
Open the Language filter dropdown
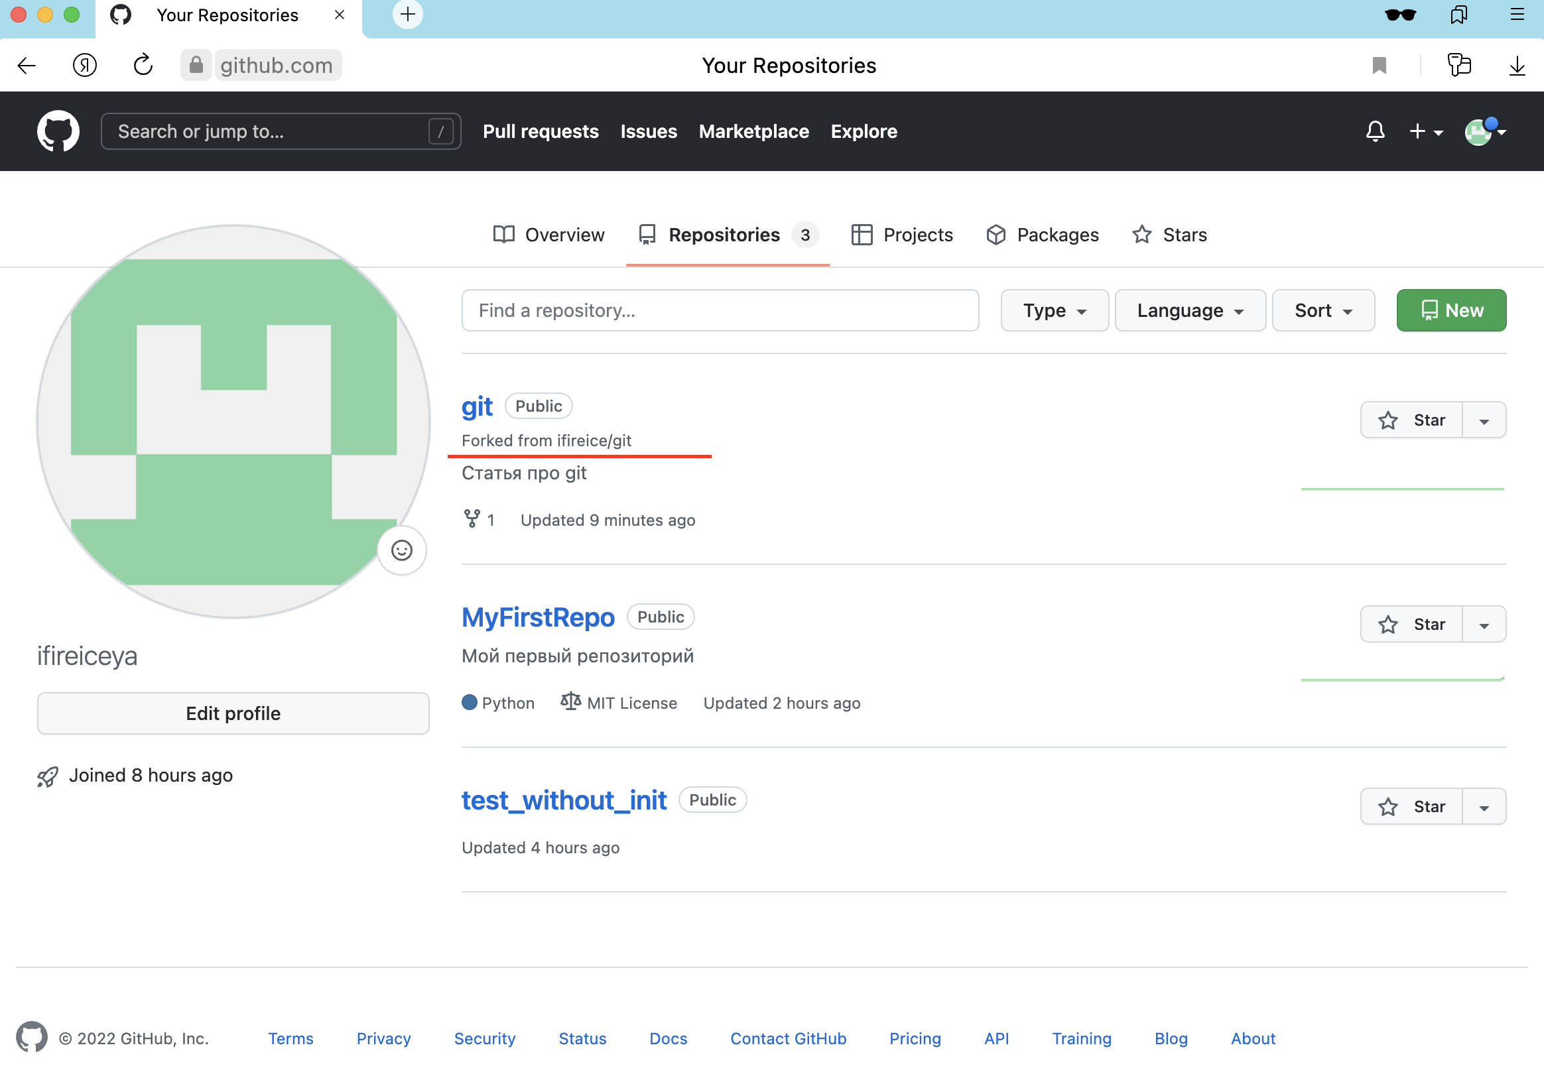[x=1190, y=311]
